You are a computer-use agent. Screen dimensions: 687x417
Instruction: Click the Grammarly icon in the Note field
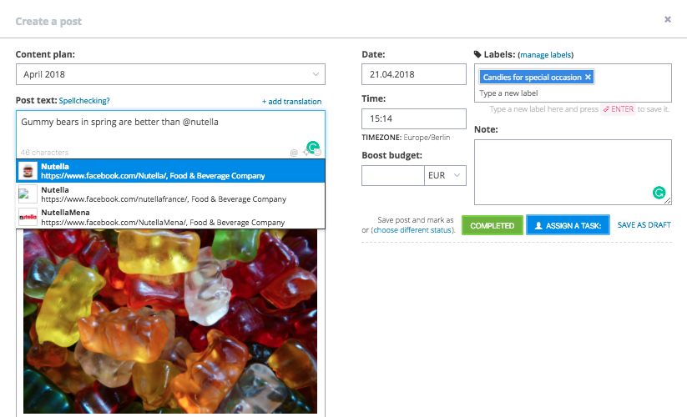(659, 193)
